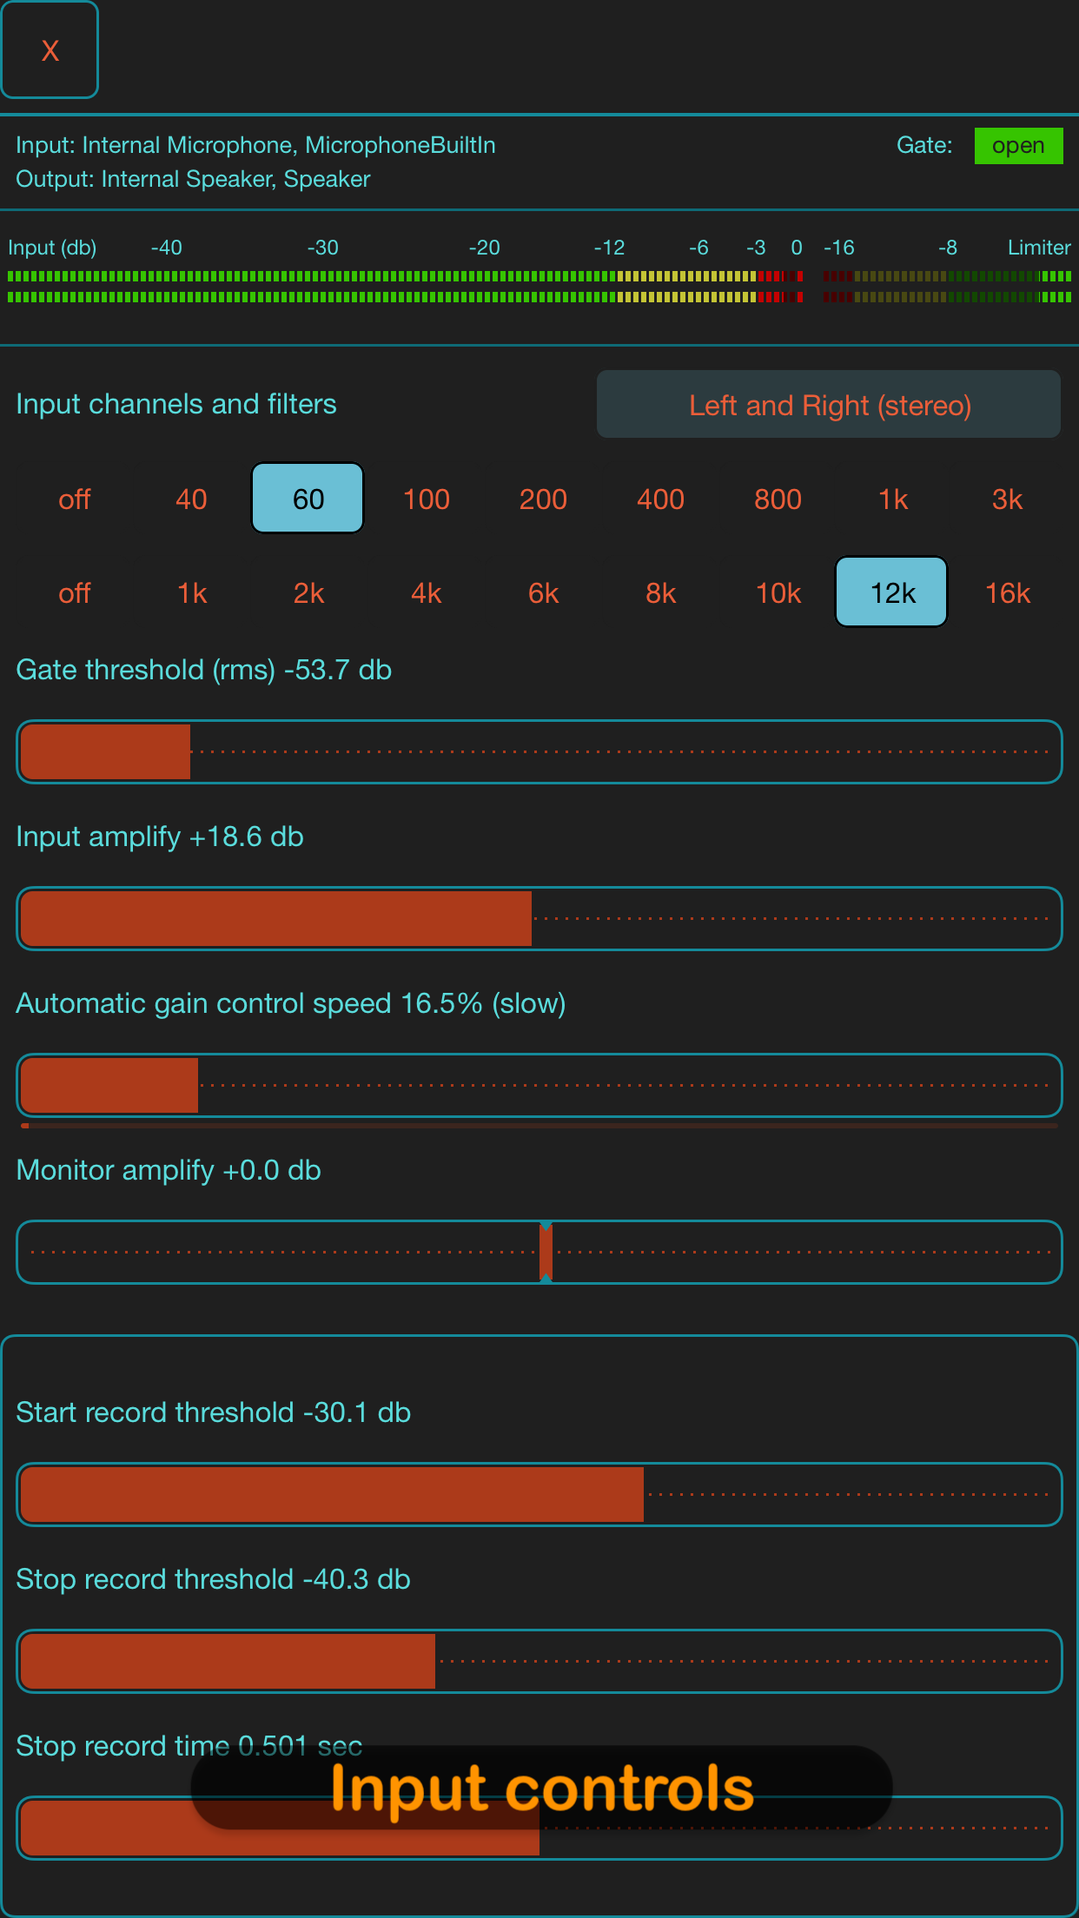Enable the 16k low-pass filter

1006,592
